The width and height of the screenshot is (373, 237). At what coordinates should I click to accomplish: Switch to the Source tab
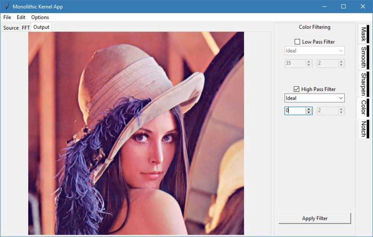[11, 28]
